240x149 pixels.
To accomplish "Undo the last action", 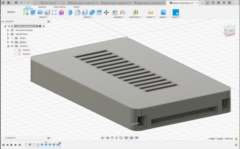I will (22, 3).
